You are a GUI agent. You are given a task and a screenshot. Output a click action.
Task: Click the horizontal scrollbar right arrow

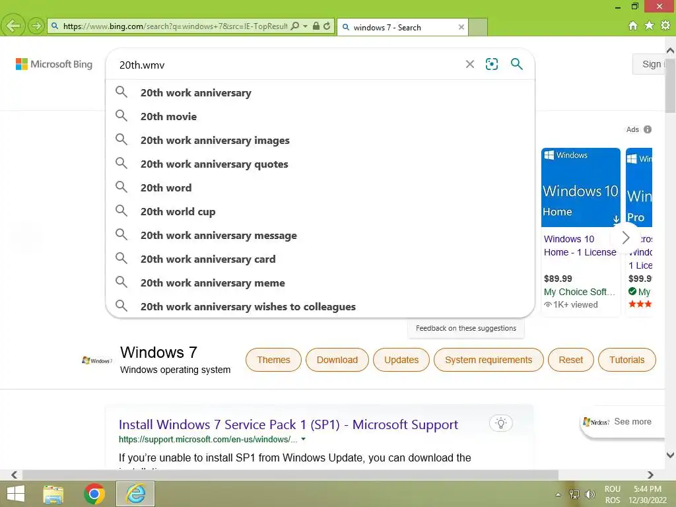650,475
